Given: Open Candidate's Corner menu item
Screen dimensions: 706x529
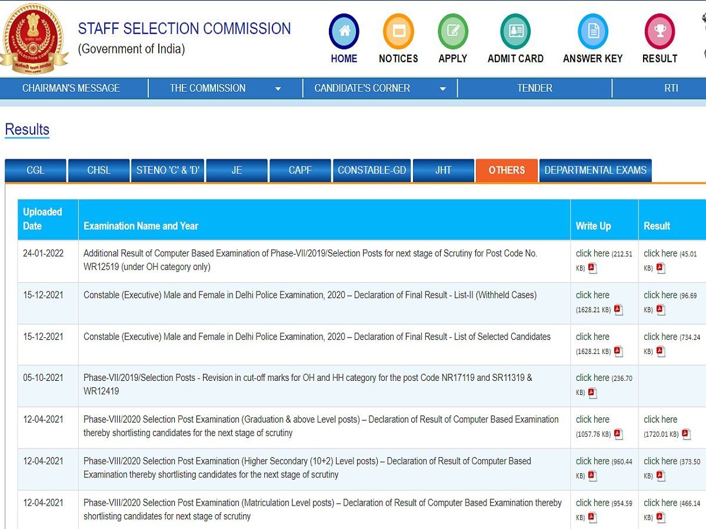Looking at the screenshot, I should tap(362, 88).
